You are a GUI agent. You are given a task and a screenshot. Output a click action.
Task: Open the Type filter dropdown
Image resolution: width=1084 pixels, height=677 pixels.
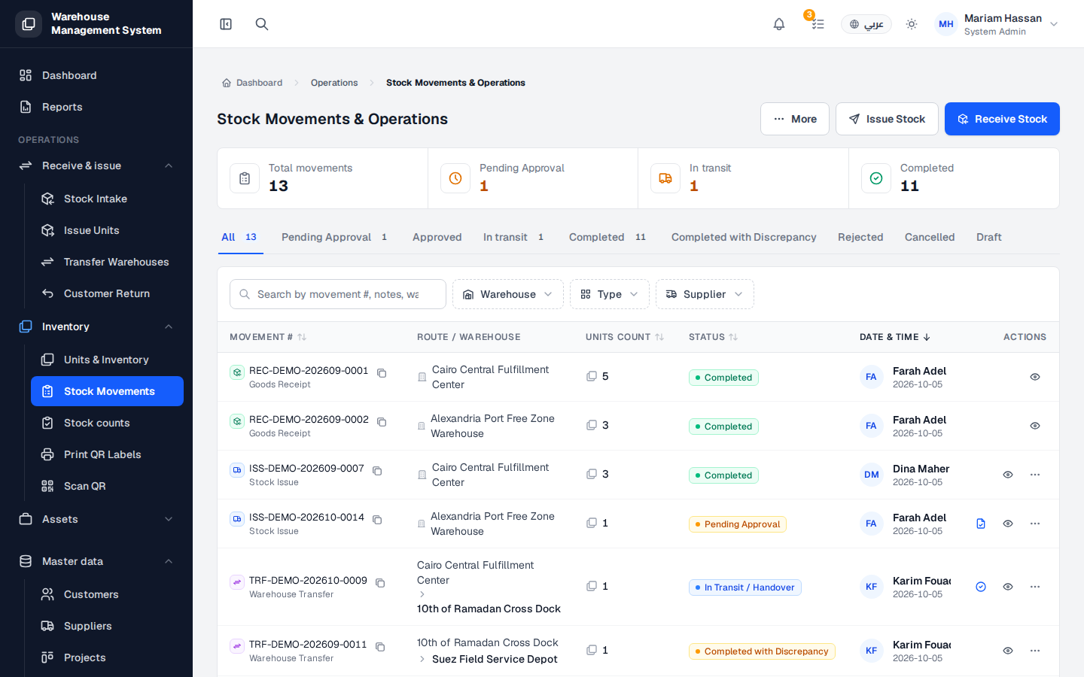(x=610, y=294)
